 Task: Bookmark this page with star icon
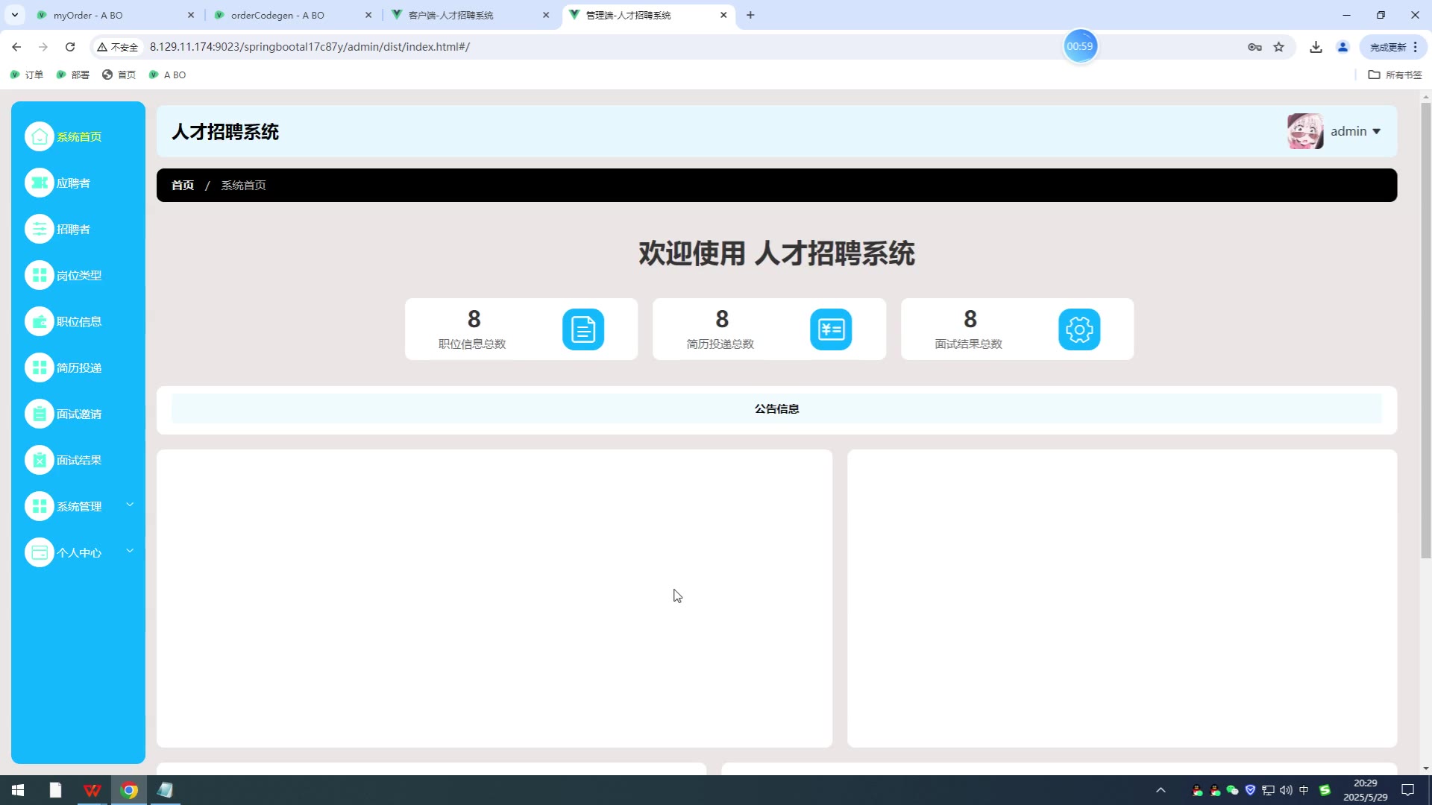[1278, 47]
